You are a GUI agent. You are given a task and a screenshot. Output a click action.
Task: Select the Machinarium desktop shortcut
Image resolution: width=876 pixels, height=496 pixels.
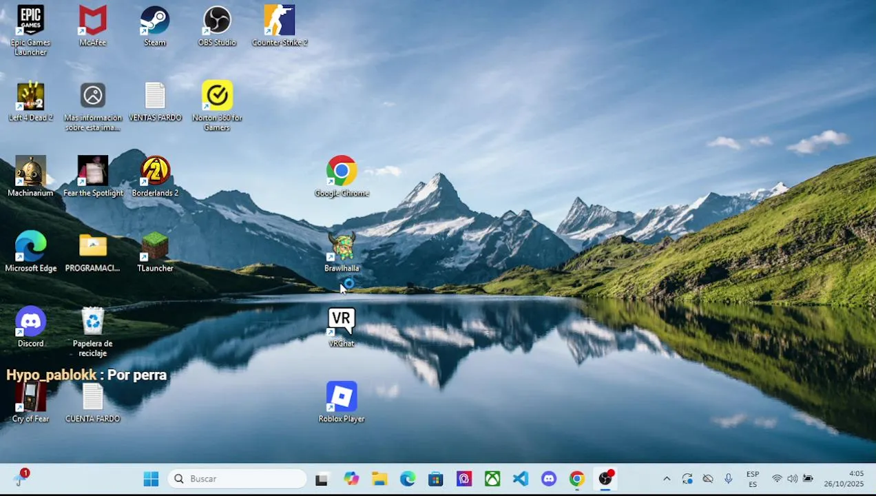coord(30,176)
